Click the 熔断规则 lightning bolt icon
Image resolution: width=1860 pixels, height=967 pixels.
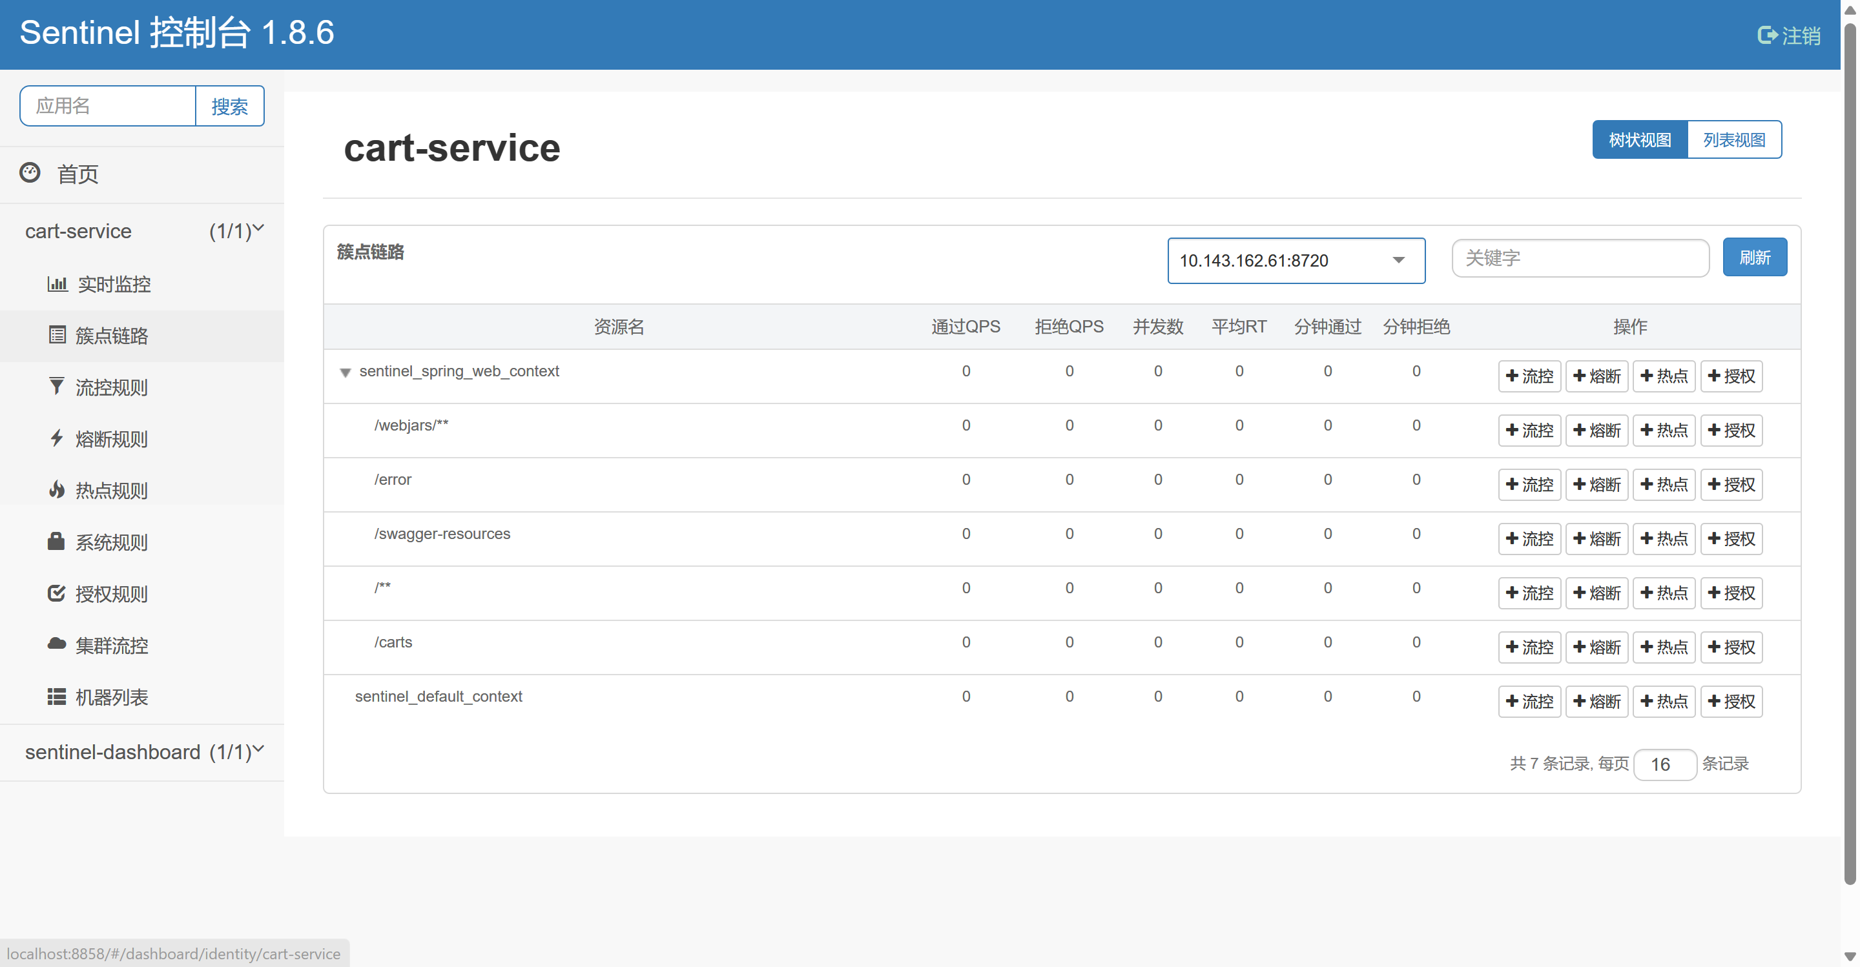coord(56,438)
